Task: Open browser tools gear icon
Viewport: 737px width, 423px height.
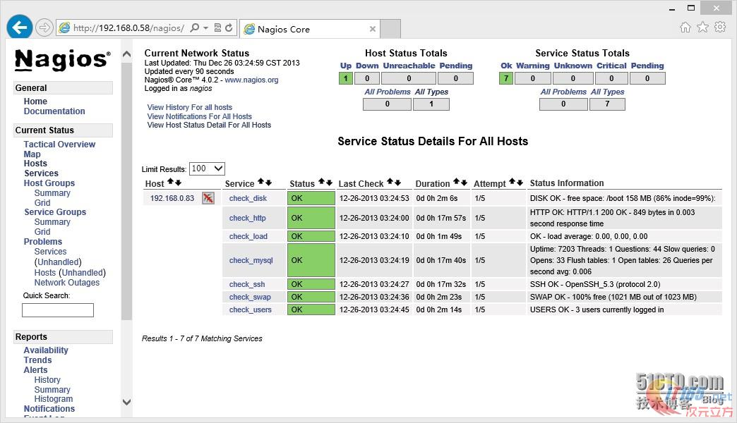Action: 720,27
